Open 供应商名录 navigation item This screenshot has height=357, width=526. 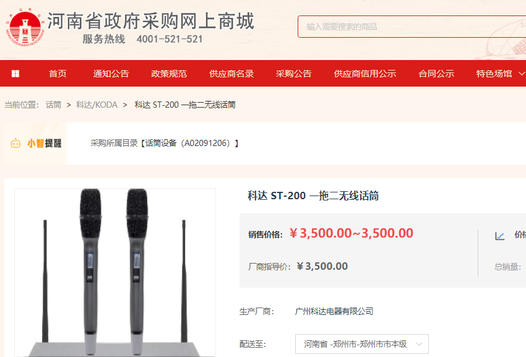[231, 74]
